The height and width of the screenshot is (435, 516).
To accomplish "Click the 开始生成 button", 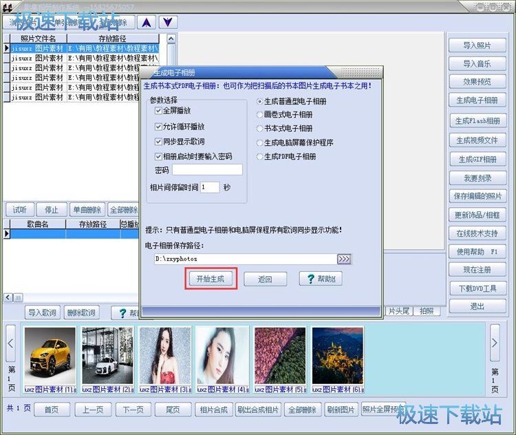I will [x=211, y=279].
